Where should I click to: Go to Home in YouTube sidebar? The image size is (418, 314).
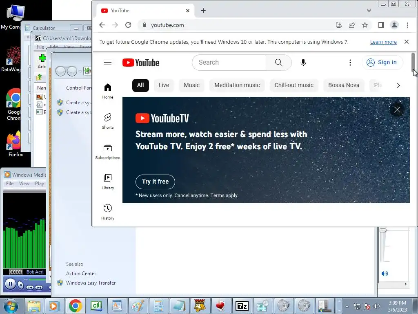[x=108, y=91]
